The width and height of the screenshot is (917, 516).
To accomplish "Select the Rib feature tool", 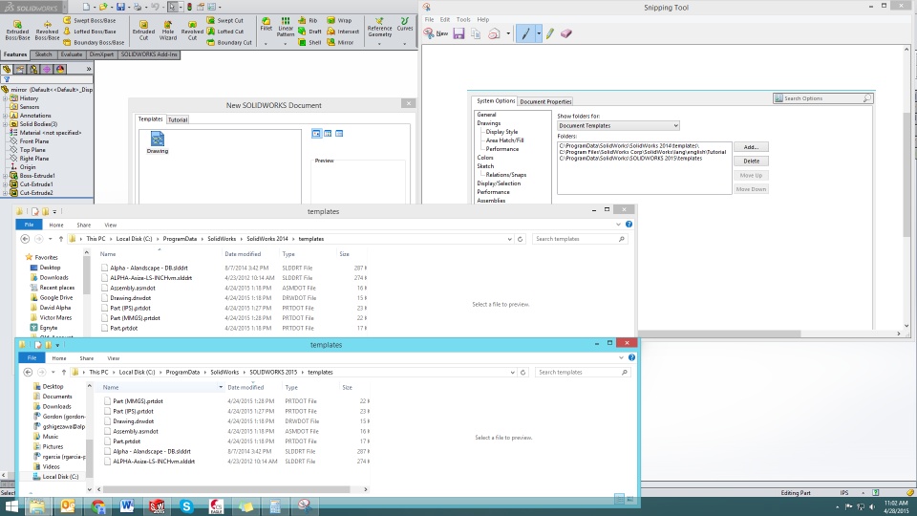I will 308,20.
